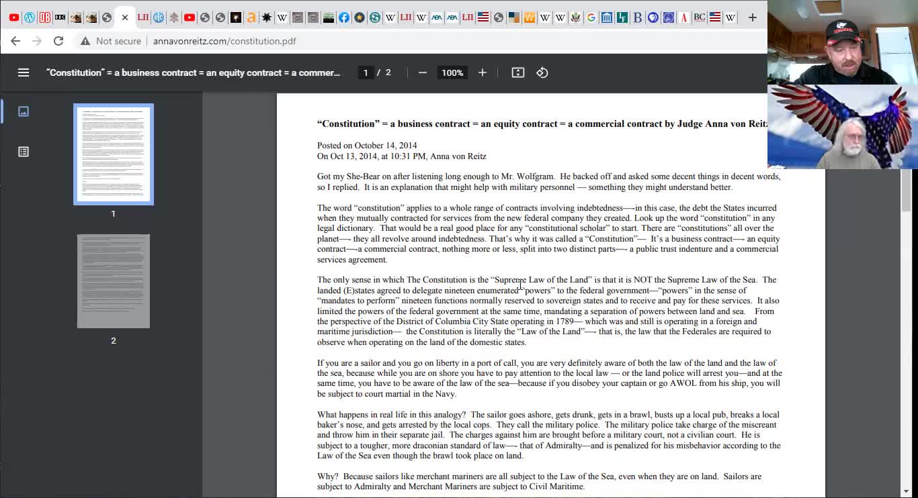
Task: Switch to the Amazon tab
Action: (x=251, y=17)
